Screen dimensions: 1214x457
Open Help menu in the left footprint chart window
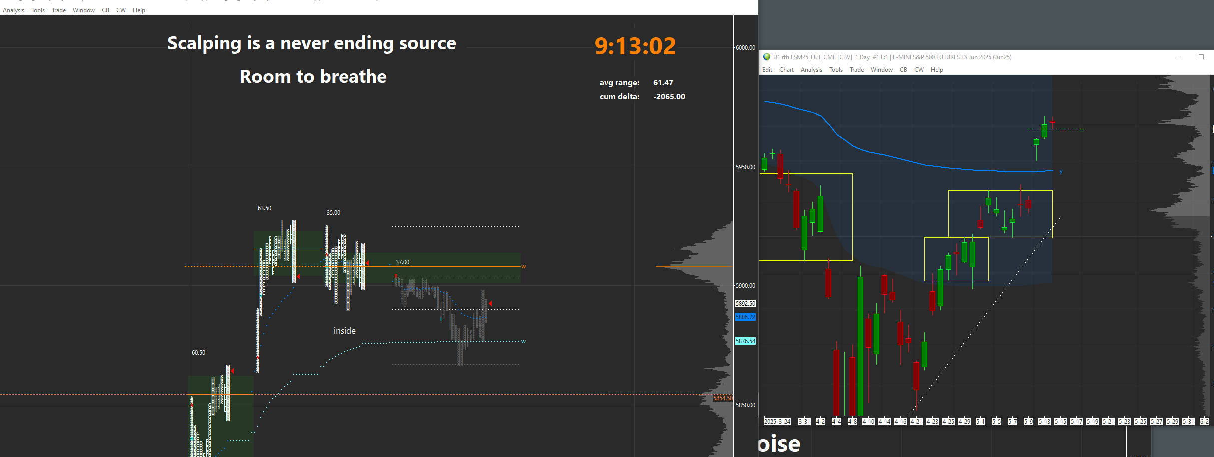(x=139, y=10)
